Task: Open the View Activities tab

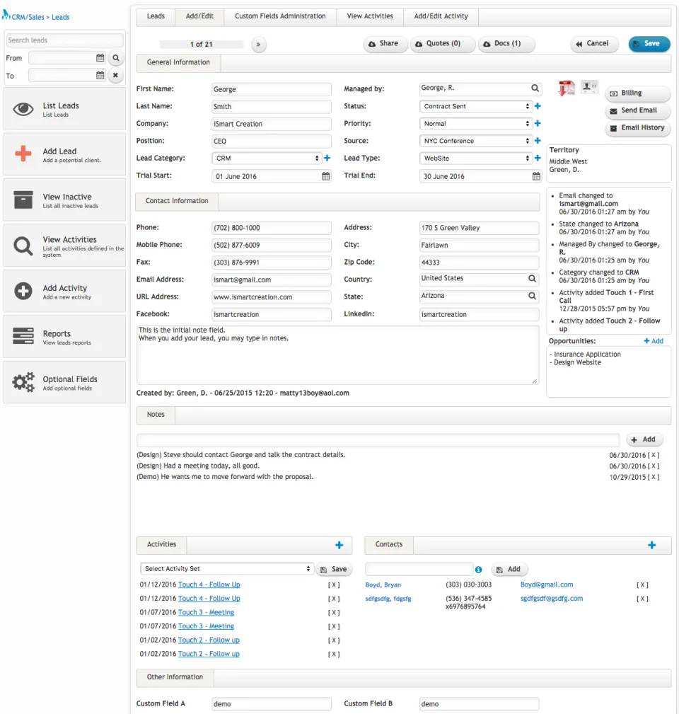Action: tap(370, 16)
